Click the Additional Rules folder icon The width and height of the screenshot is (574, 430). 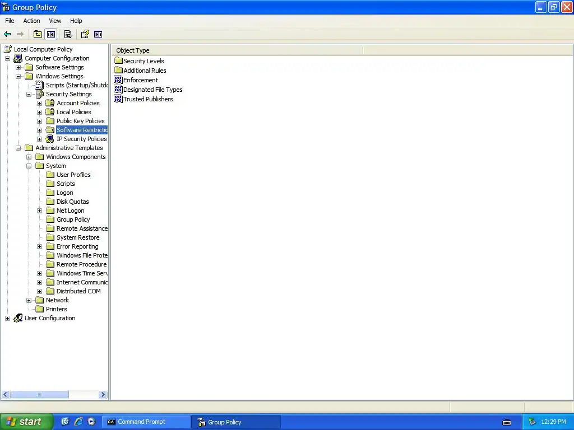[118, 70]
